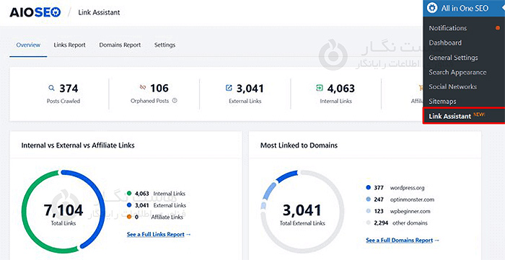The height and width of the screenshot is (260, 505).
Task: Click the 7,104 Total Links figure
Action: [x=63, y=210]
